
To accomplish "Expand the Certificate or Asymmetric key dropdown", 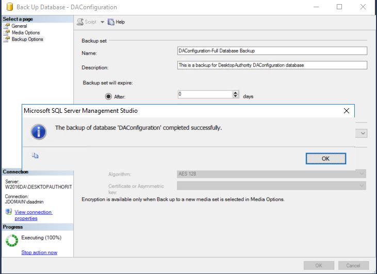I will coord(362,186).
